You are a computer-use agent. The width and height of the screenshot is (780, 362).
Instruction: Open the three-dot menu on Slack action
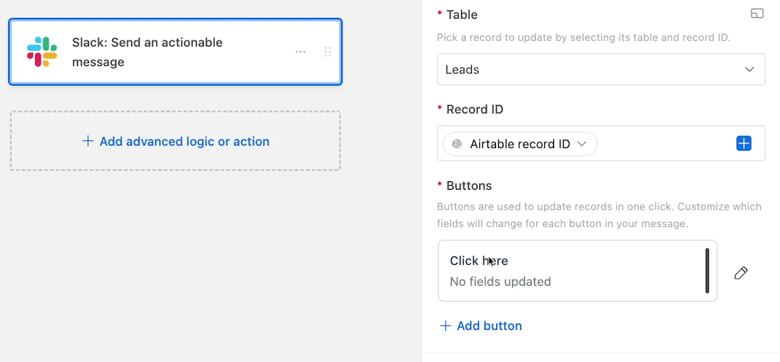point(301,52)
